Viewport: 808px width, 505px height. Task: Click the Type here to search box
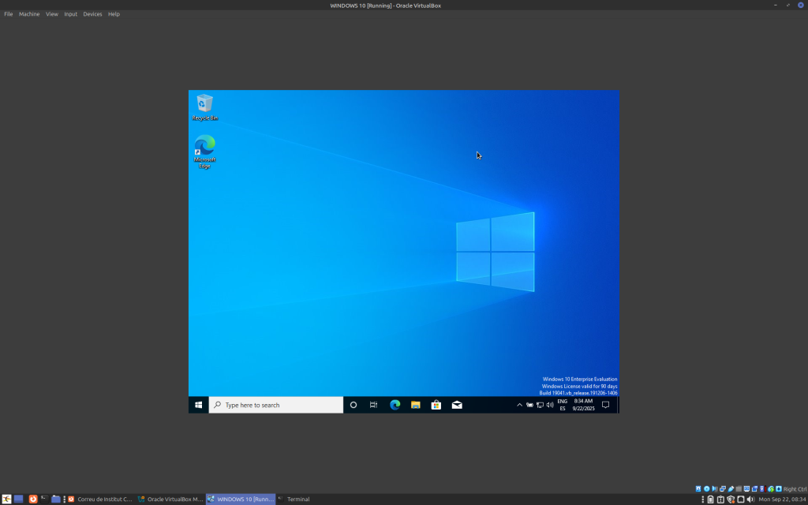pyautogui.click(x=276, y=405)
